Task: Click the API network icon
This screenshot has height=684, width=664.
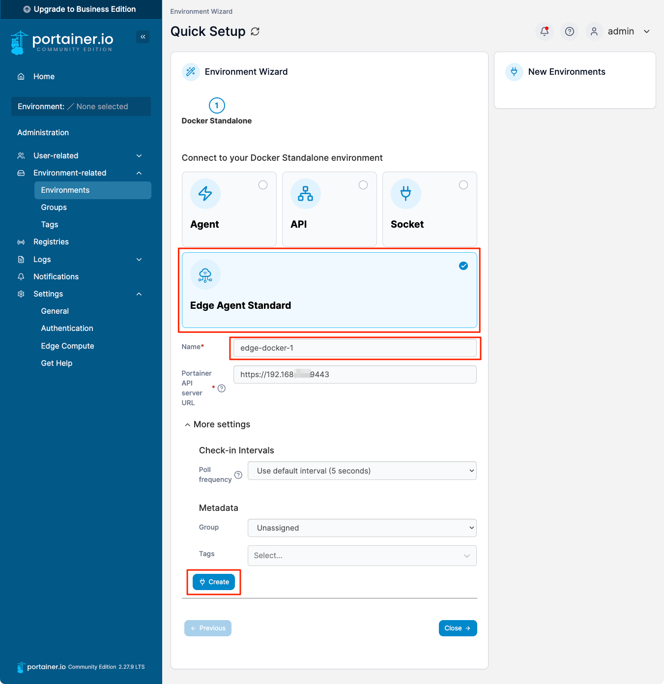Action: tap(306, 194)
